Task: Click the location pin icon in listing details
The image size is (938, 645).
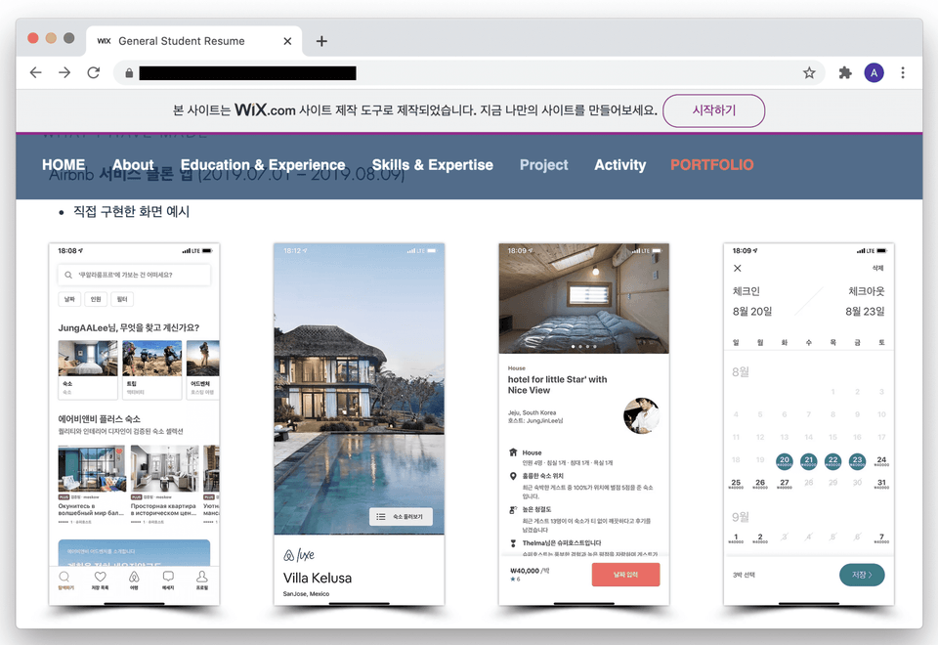Action: pyautogui.click(x=513, y=476)
